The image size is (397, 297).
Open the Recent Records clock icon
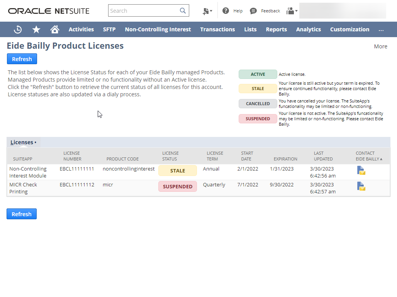click(18, 29)
